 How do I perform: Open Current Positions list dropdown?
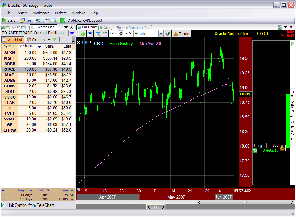(x=72, y=33)
